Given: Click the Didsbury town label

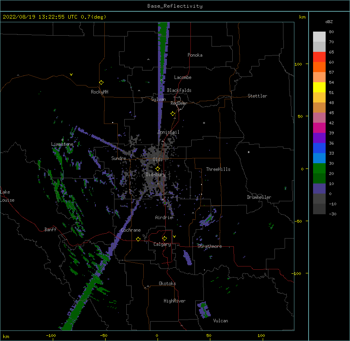Looking at the screenshot, I should coord(156,175).
